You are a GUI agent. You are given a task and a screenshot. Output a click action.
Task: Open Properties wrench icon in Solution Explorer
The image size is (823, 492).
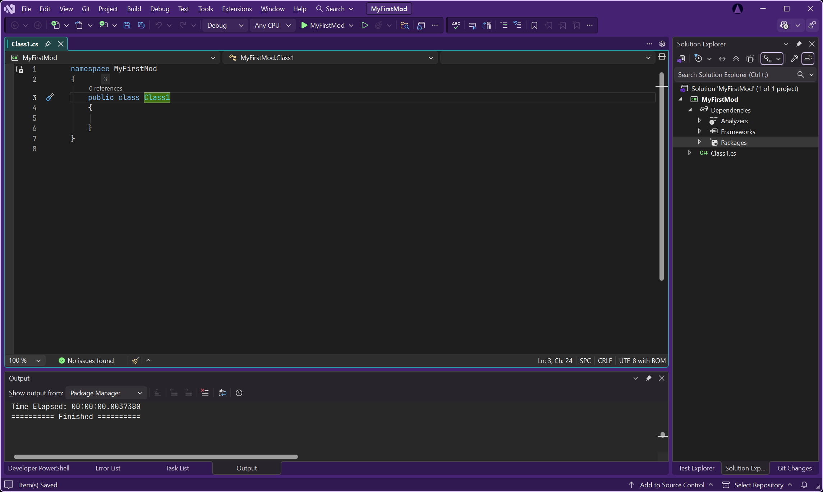[794, 59]
